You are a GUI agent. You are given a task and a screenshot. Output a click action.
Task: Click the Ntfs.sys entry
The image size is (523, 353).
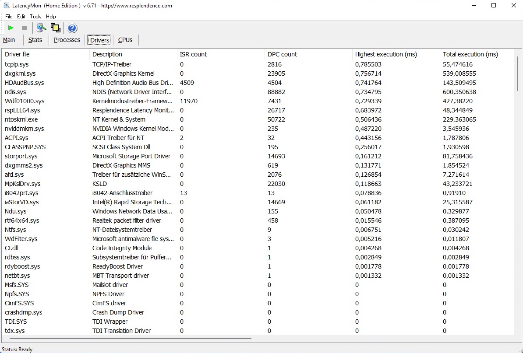pos(258,230)
